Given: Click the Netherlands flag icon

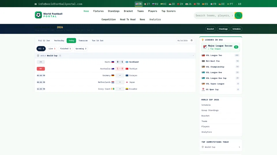Looking at the screenshot, I should pos(113,82).
